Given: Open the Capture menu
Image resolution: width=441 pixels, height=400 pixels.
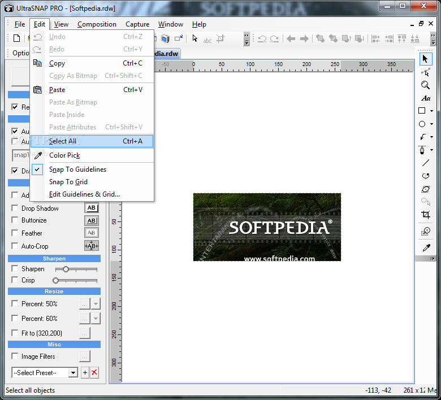Looking at the screenshot, I should 137,24.
